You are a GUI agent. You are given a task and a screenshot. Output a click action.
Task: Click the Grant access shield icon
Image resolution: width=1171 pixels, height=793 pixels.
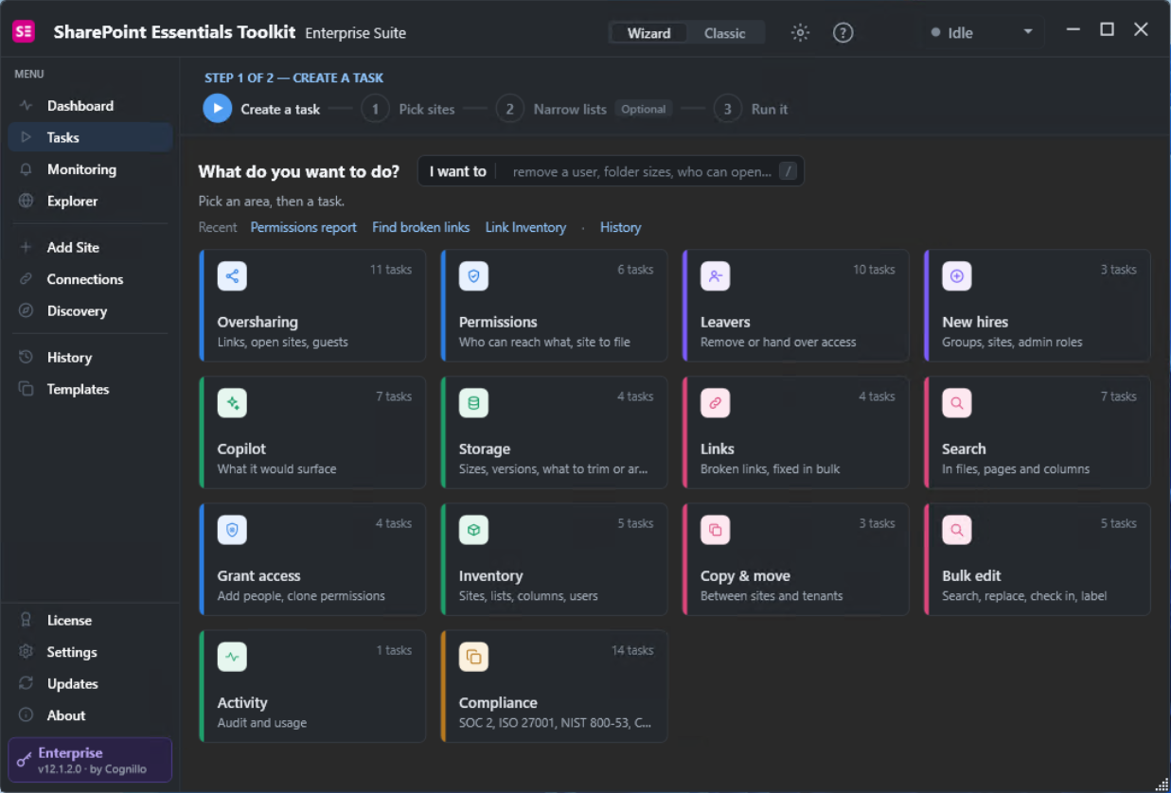(232, 530)
